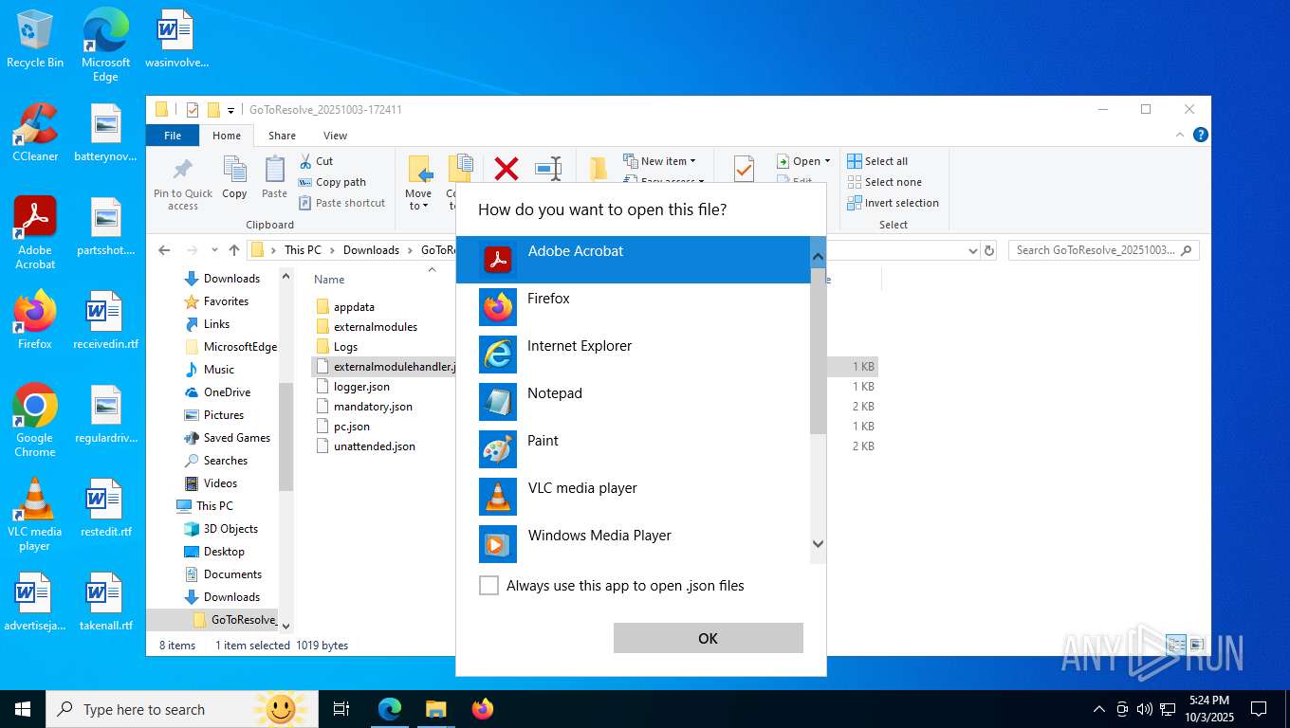
Task: Choose Paint in the open-with list
Action: pyautogui.click(x=633, y=449)
